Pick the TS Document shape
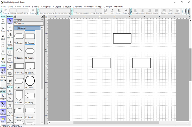 [x=30, y=67]
